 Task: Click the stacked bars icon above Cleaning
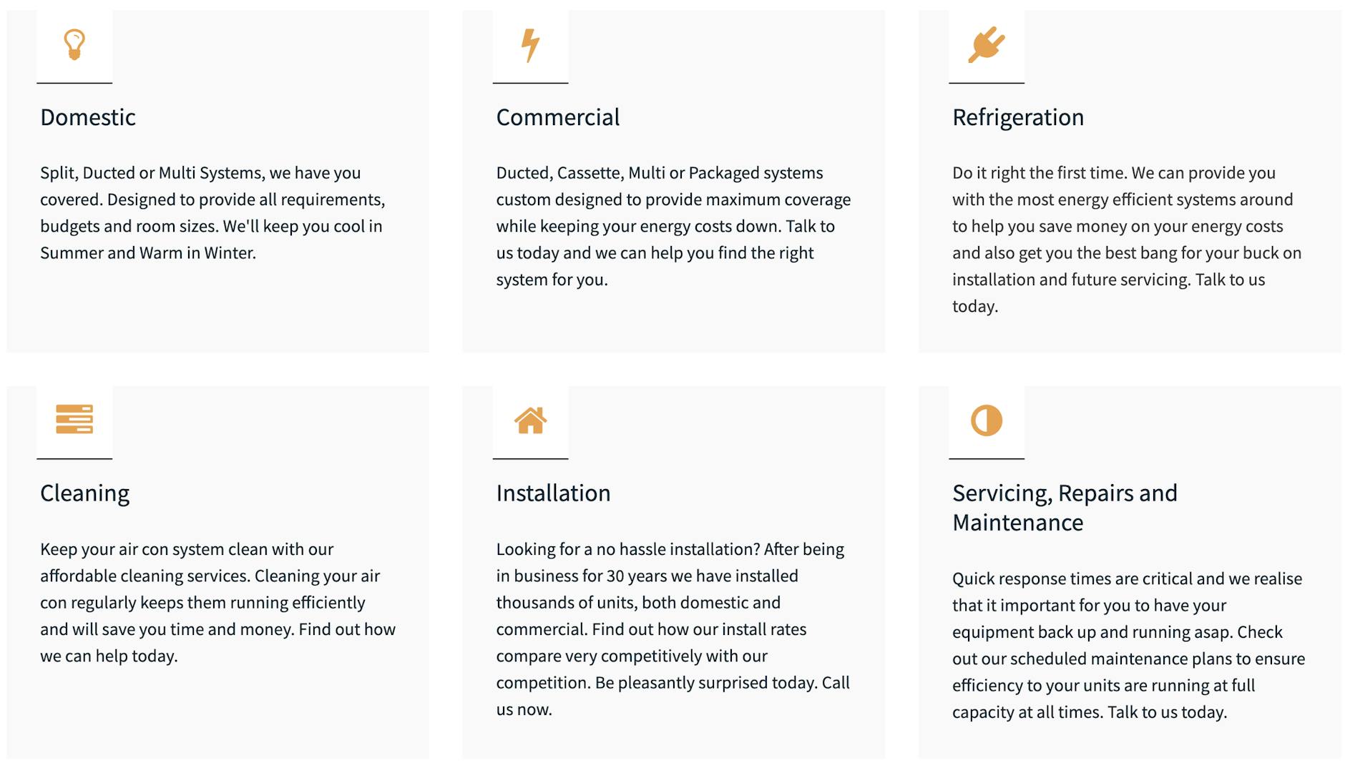tap(74, 420)
